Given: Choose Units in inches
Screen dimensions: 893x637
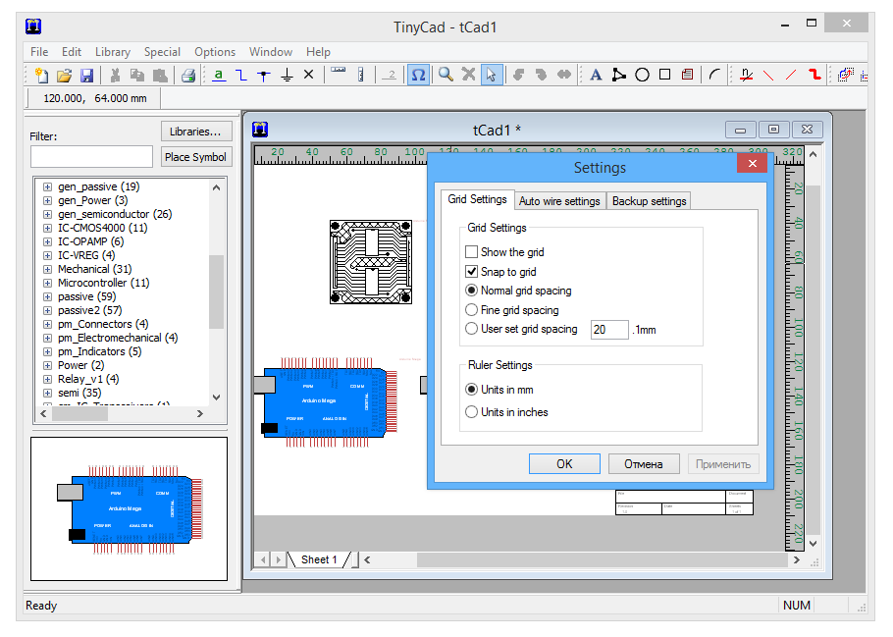Looking at the screenshot, I should (472, 412).
